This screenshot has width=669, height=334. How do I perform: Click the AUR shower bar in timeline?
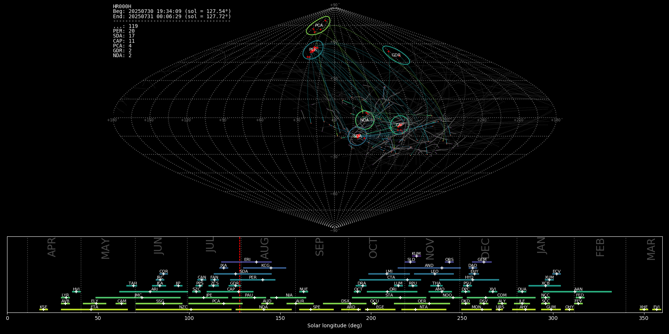coord(300,304)
